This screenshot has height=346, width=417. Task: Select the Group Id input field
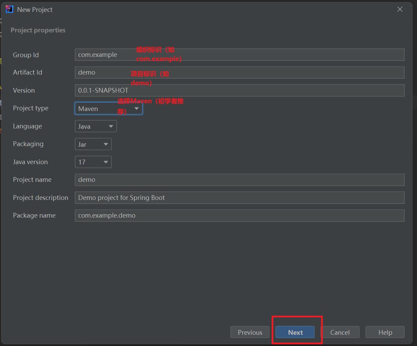239,54
